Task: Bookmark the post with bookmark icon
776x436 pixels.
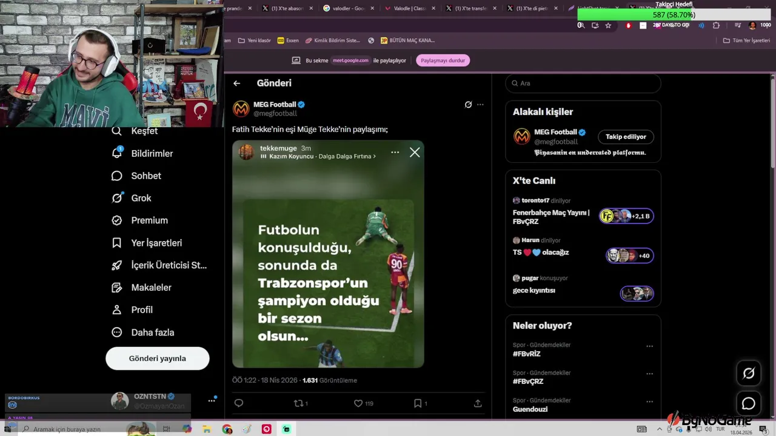Action: coord(418,403)
